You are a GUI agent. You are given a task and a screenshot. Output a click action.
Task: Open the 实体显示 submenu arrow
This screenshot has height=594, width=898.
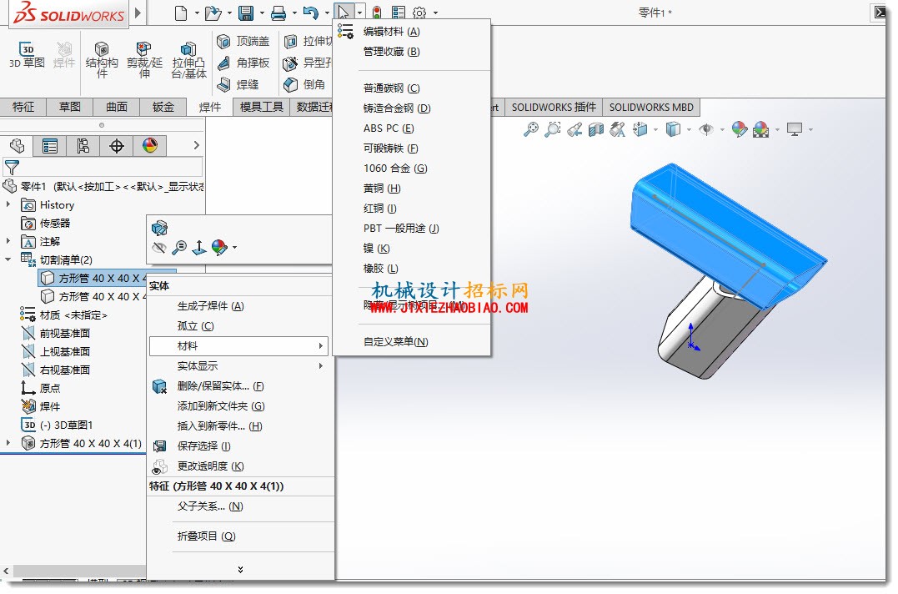pyautogui.click(x=321, y=366)
